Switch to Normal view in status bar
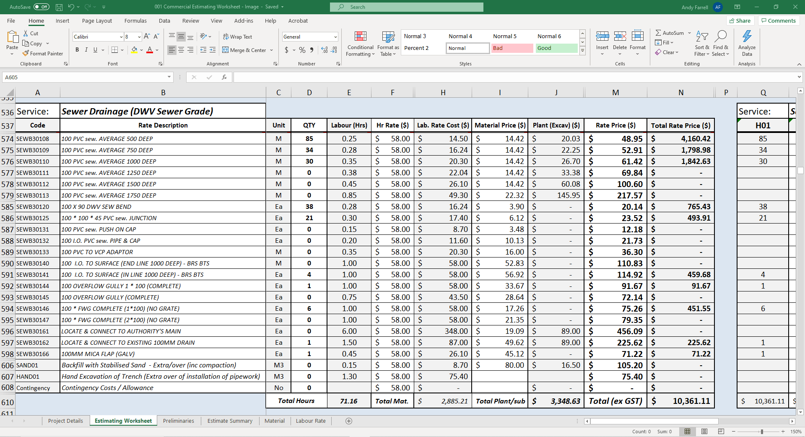 point(688,432)
